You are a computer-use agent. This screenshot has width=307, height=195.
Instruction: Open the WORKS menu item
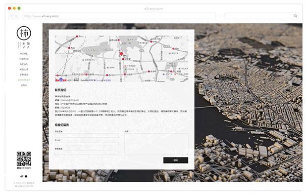tap(24, 59)
